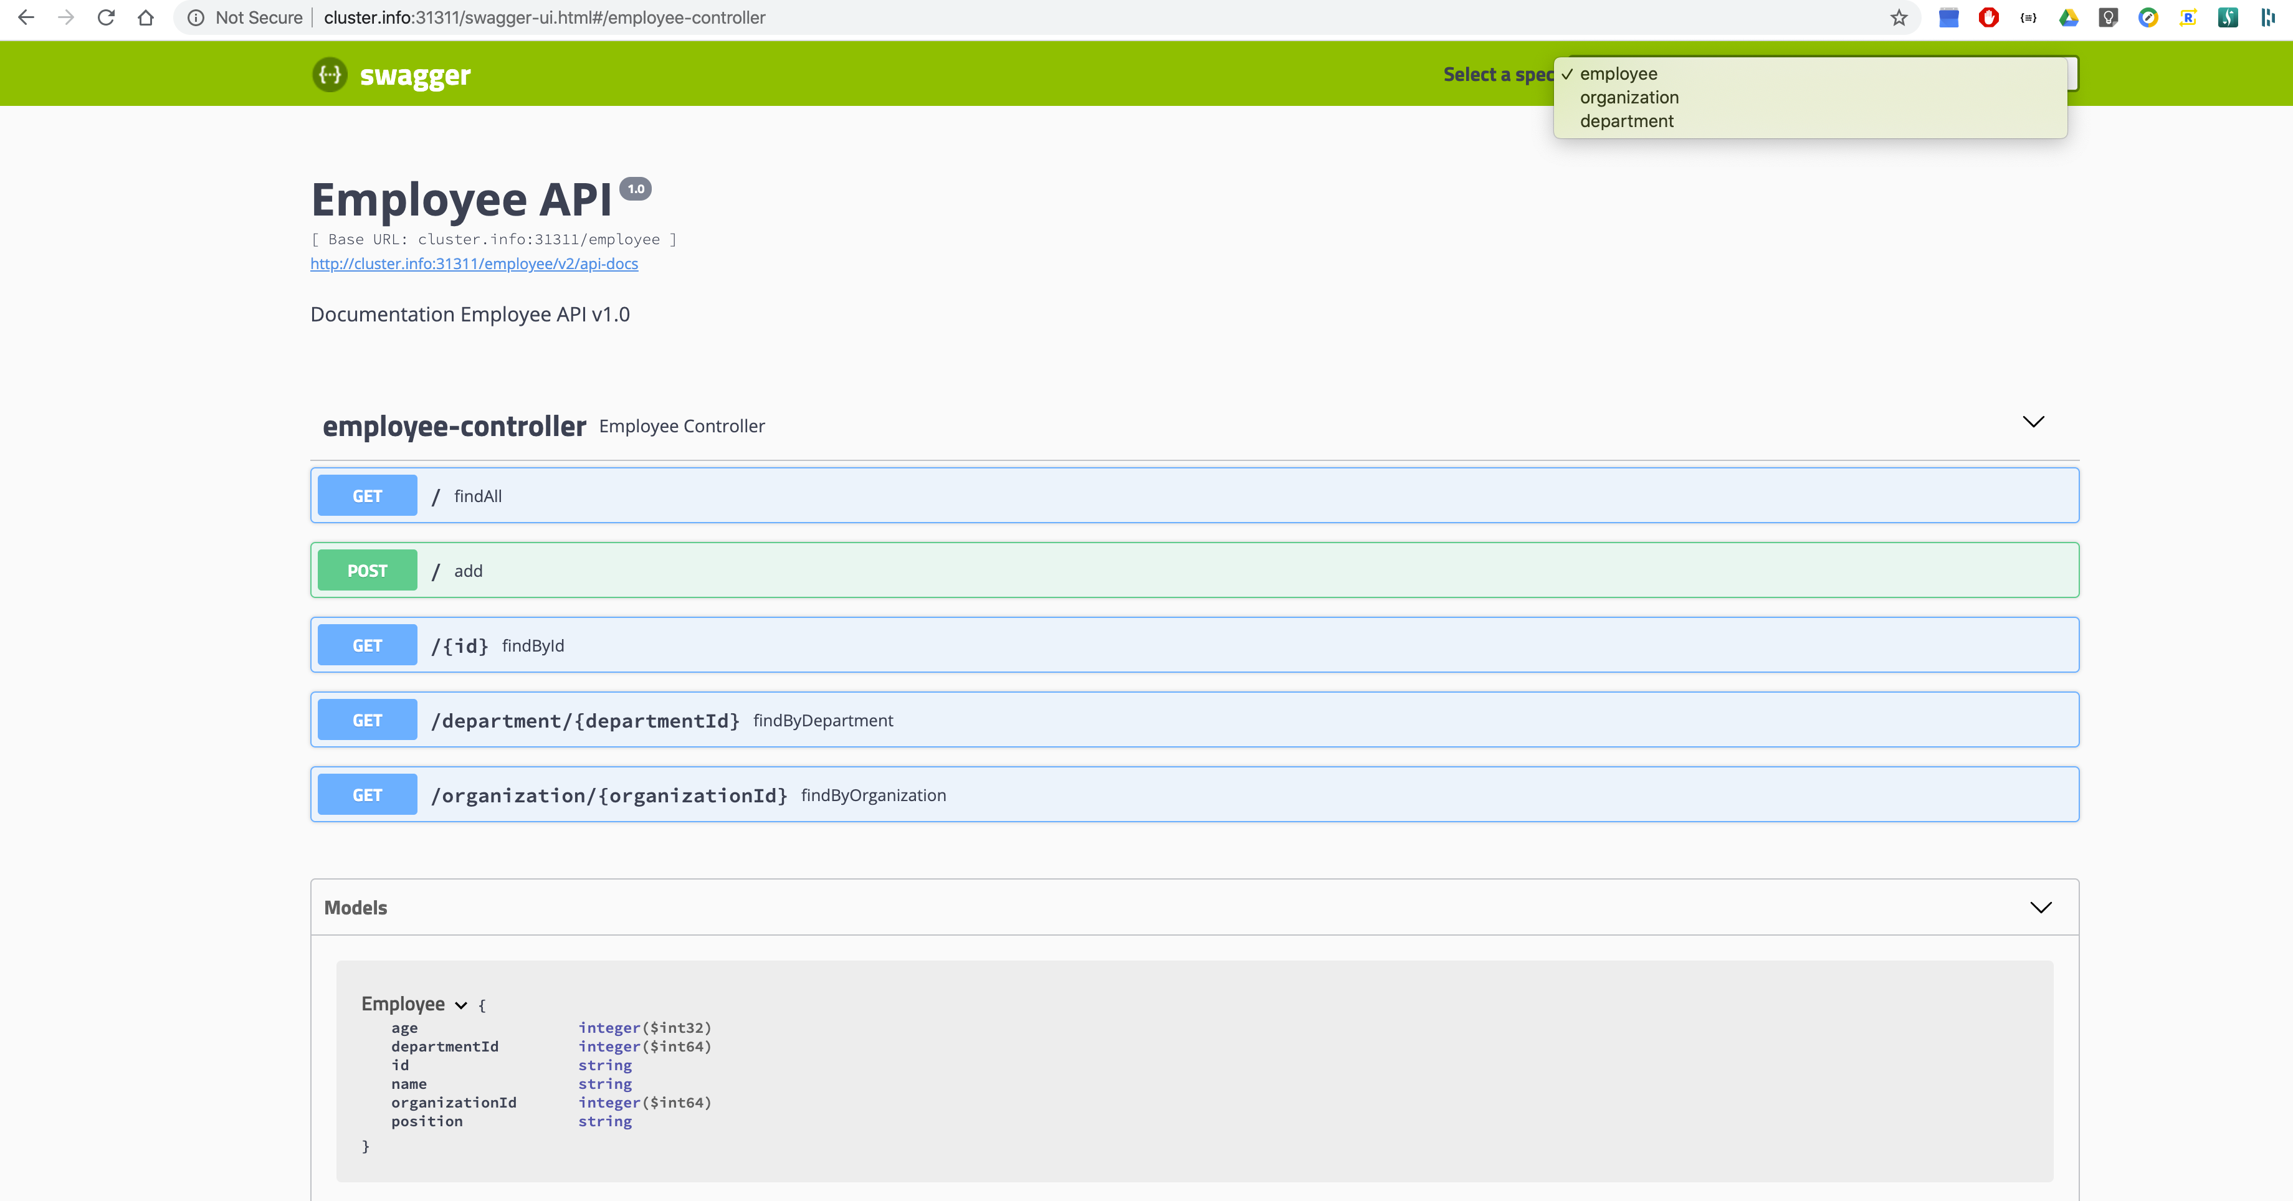The height and width of the screenshot is (1201, 2293).
Task: Collapse the Models section chevron
Action: [2040, 908]
